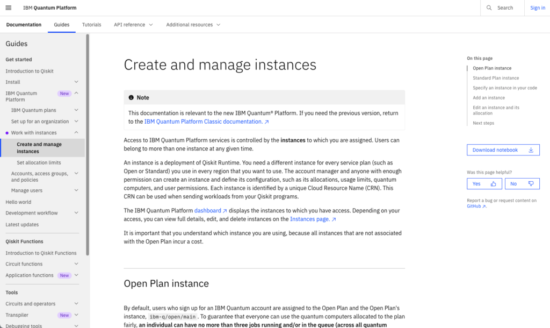Viewport: 550px width, 328px height.
Task: Open Set allocation limits page
Action: [x=39, y=162]
